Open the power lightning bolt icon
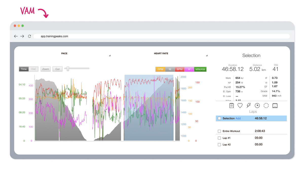Viewport: 304px width, 171px height. (x=249, y=106)
